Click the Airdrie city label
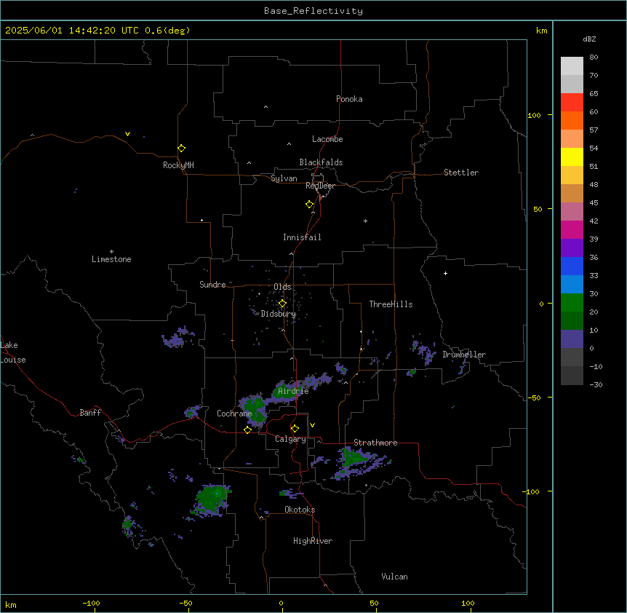This screenshot has height=613, width=627. click(x=294, y=391)
